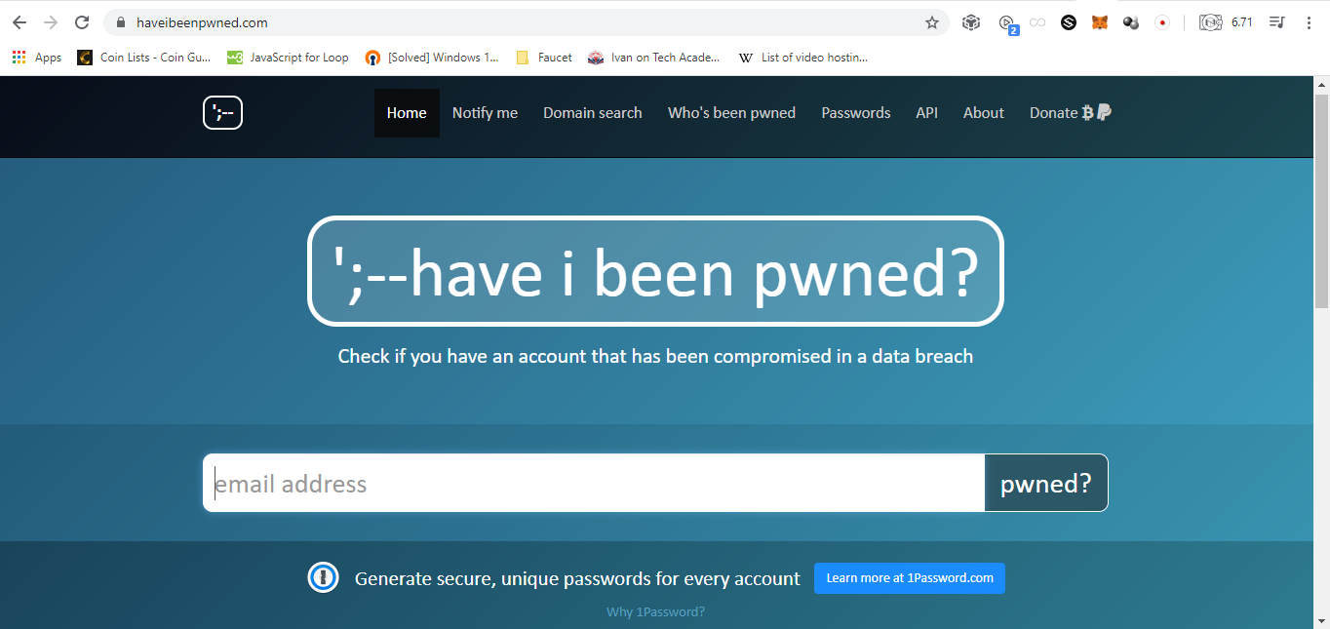Bookmark this page with the star icon
Image resolution: width=1330 pixels, height=629 pixels.
pos(932,22)
